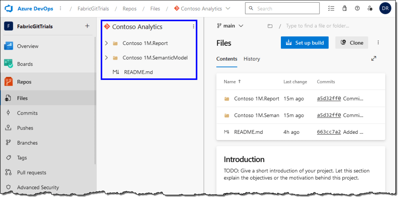398x197 pixels.
Task: Click the Set up build button
Action: (x=305, y=43)
